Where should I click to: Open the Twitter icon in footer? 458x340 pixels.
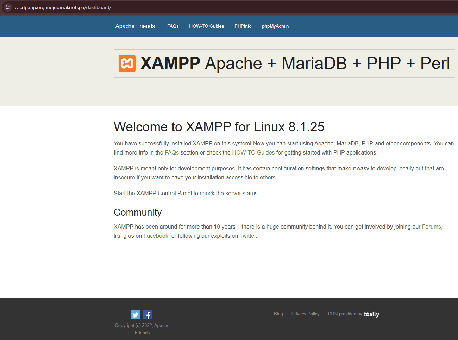135,315
